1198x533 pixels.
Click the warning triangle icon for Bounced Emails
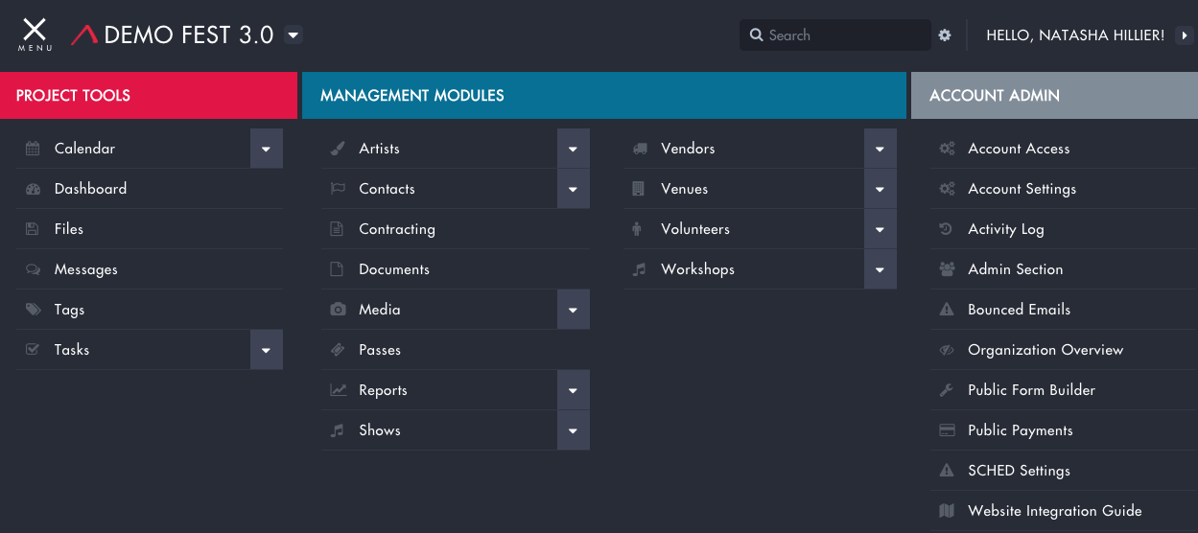pos(947,310)
